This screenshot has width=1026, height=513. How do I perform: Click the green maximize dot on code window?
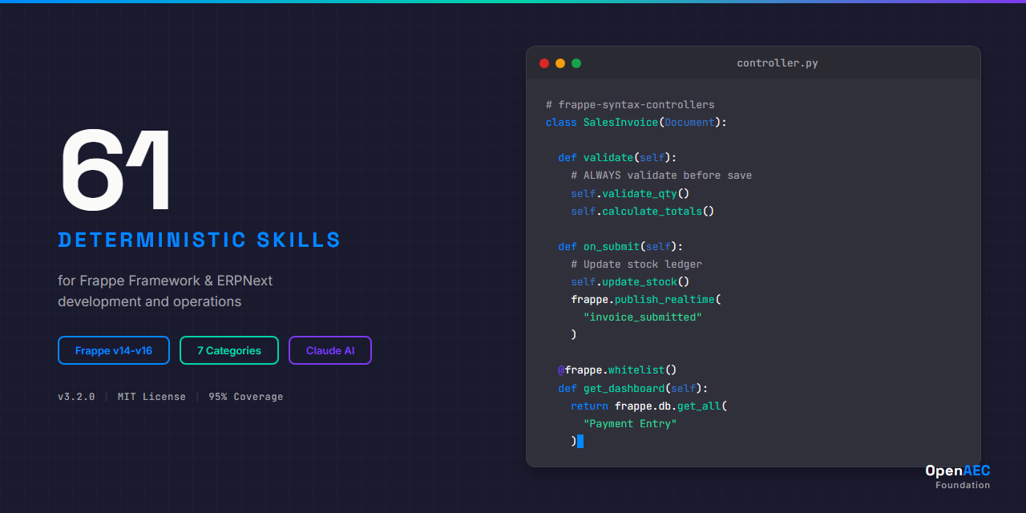coord(576,63)
